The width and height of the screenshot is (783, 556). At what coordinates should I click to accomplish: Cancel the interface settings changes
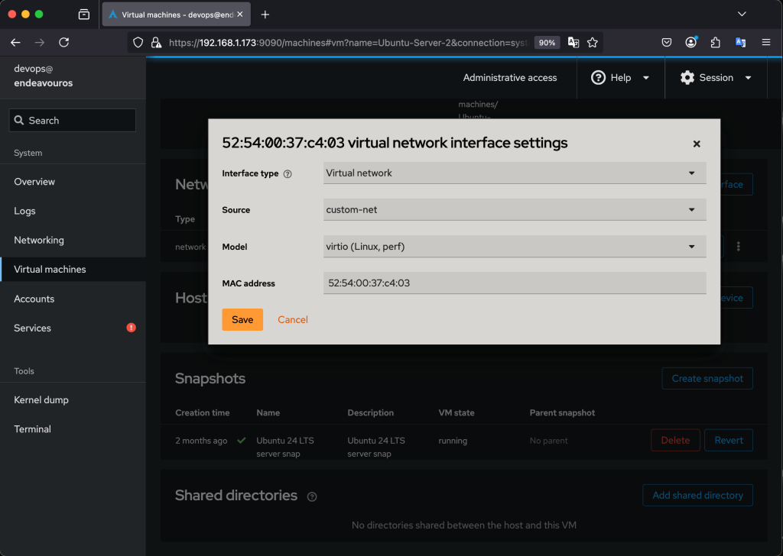click(293, 320)
